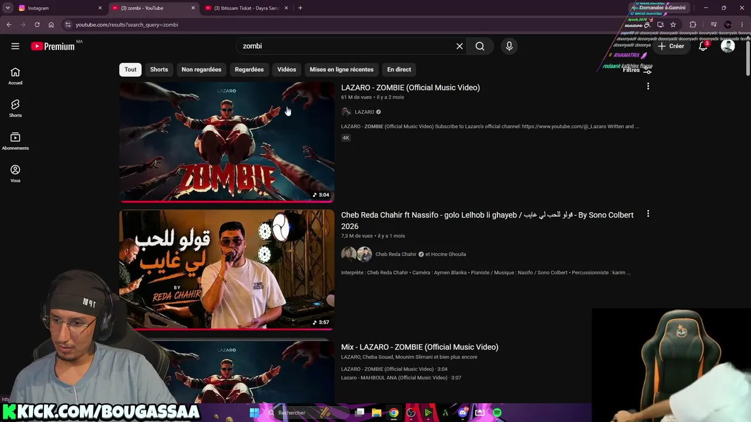
Task: Open more actions for LAZARO - ZOMBIE video
Action: click(648, 87)
